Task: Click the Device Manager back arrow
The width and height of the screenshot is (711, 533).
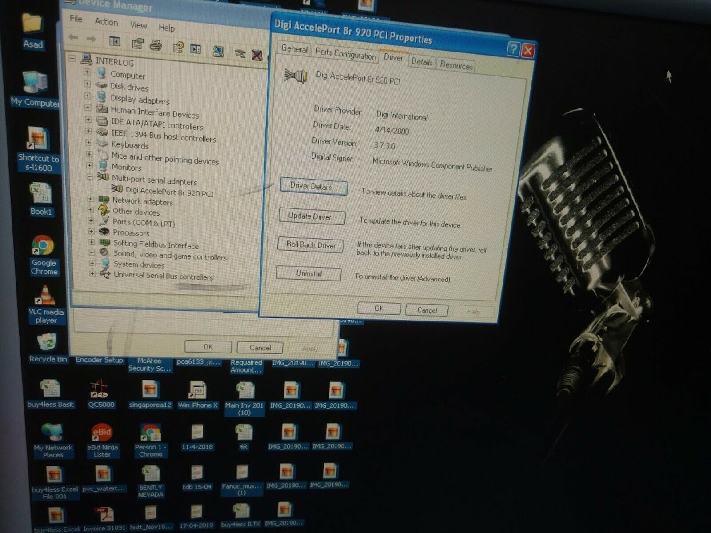Action: [x=74, y=38]
